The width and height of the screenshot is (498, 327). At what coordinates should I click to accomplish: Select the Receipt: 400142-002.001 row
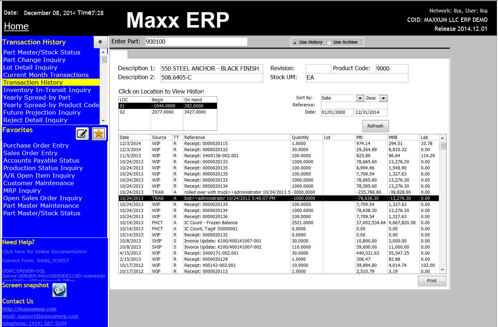(x=279, y=265)
